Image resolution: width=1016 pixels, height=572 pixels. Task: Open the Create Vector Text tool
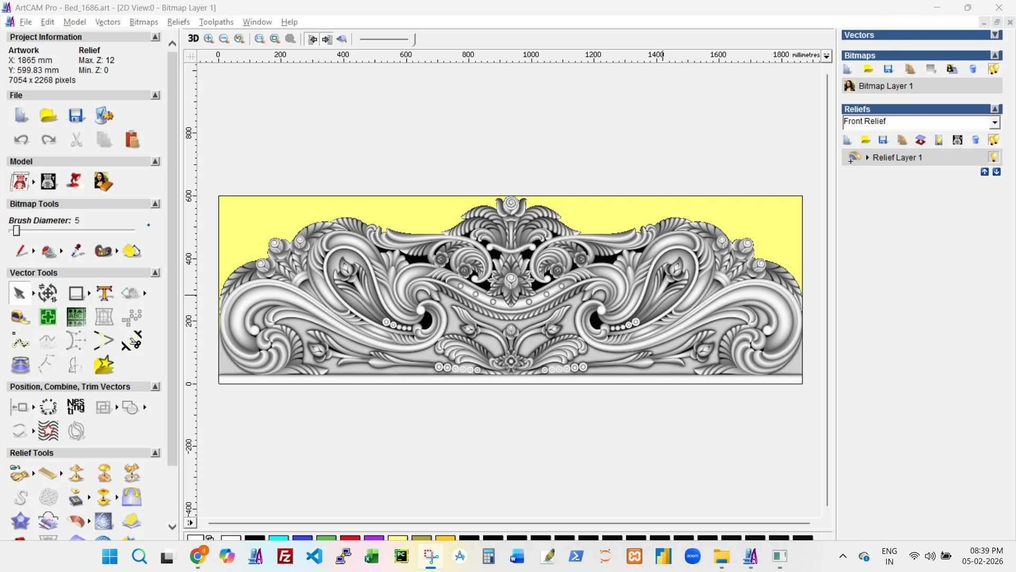point(104,293)
